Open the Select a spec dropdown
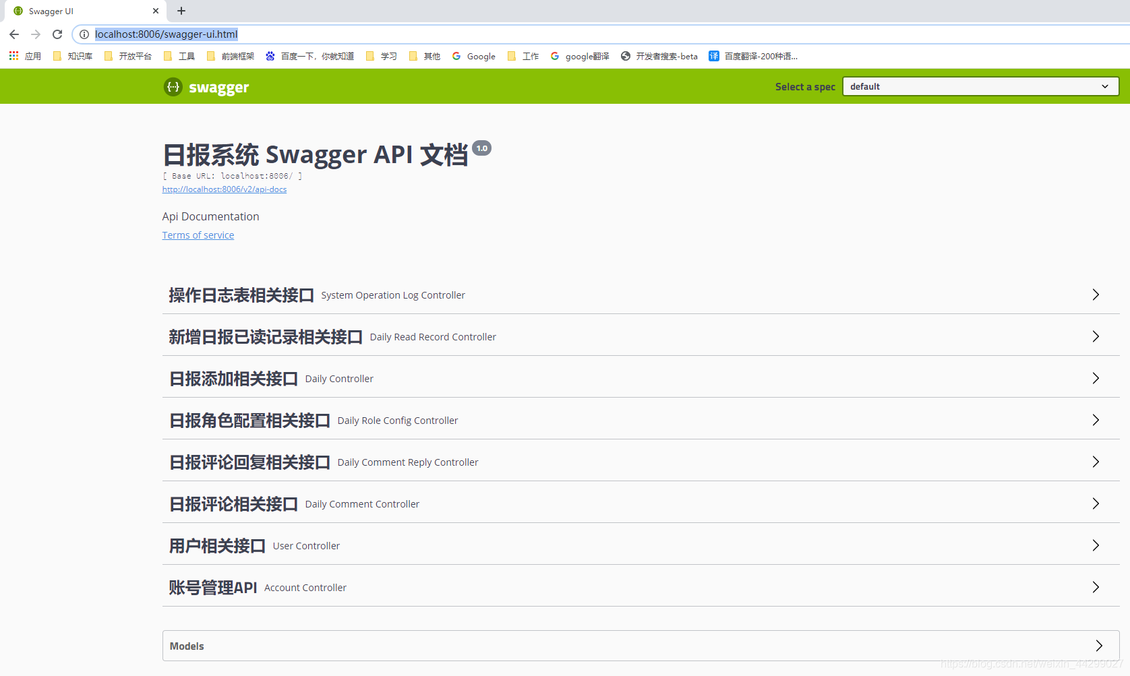The width and height of the screenshot is (1130, 676). [979, 86]
